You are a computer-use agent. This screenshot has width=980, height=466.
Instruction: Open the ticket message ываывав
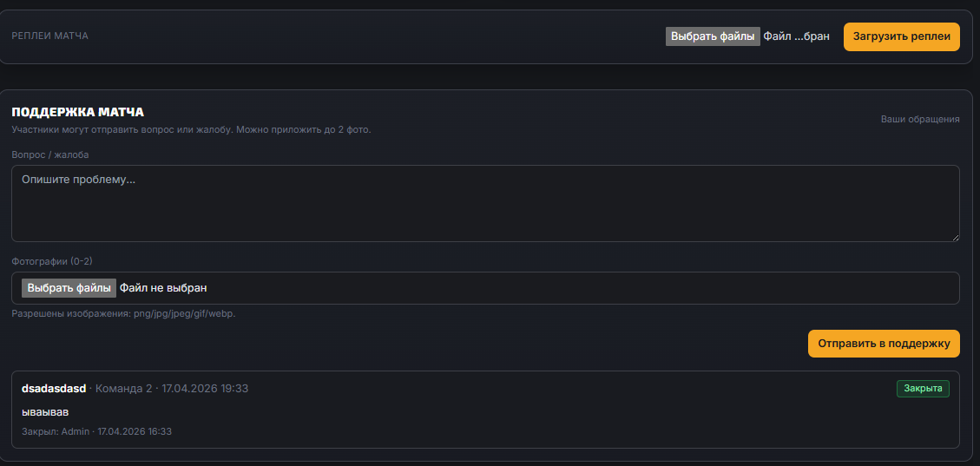pos(45,411)
